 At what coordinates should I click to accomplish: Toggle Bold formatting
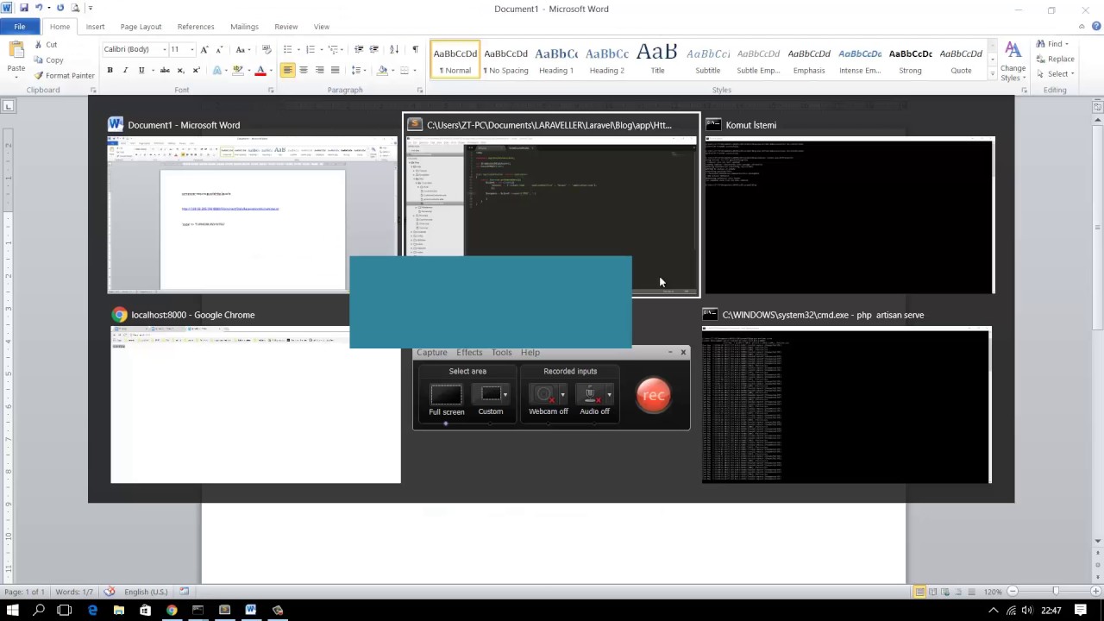pos(110,70)
